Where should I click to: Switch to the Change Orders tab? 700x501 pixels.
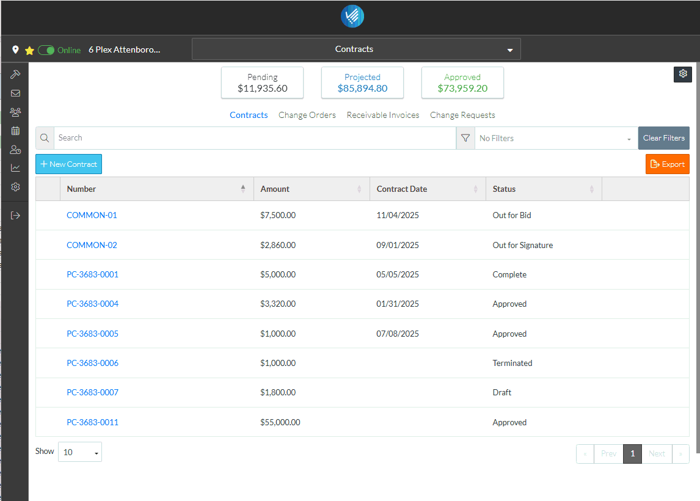307,115
